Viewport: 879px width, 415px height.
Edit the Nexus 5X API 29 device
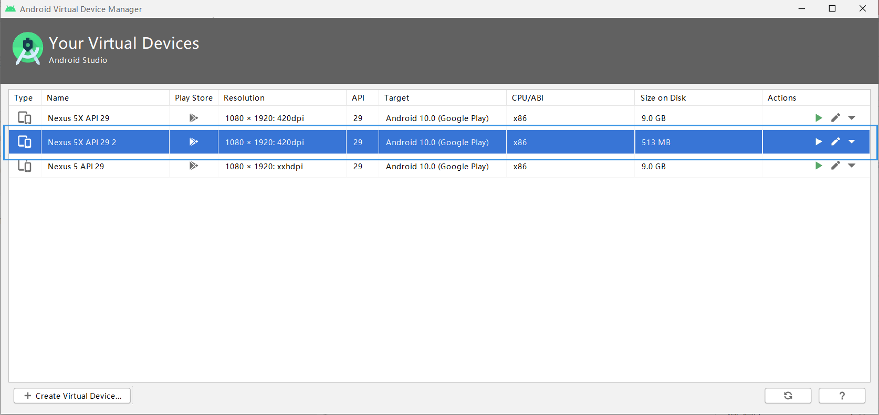coord(835,118)
